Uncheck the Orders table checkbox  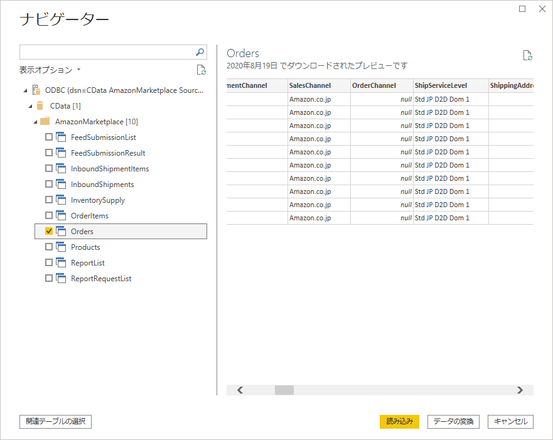pyautogui.click(x=49, y=232)
